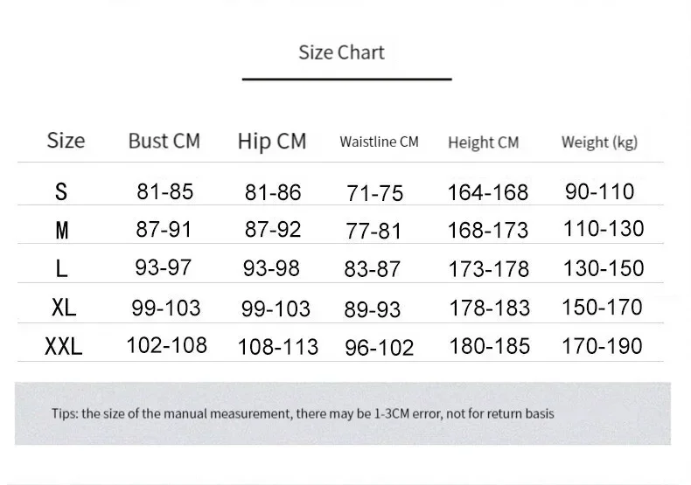Click the Hip CM column header

click(x=272, y=142)
